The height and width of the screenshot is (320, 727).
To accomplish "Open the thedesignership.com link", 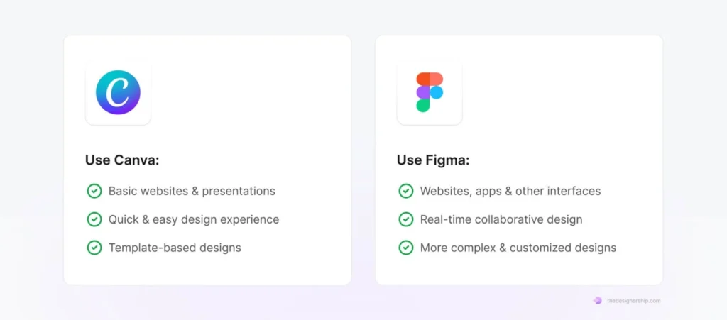I will coord(633,301).
